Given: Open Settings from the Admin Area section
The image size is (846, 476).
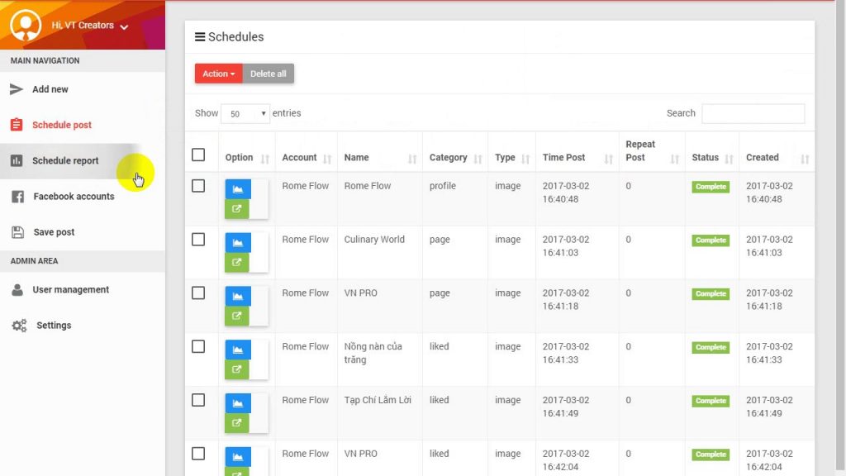Looking at the screenshot, I should (55, 325).
